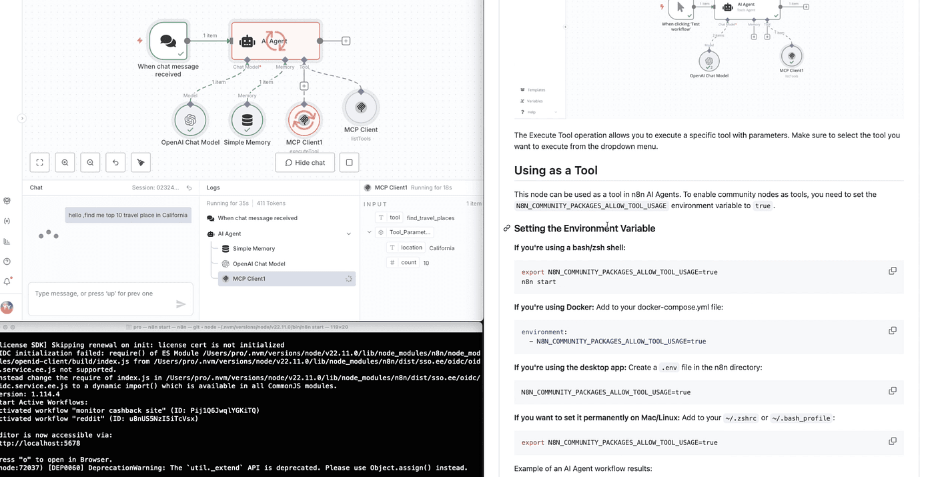
Task: Select the Simple Memory node icon
Action: tap(247, 121)
